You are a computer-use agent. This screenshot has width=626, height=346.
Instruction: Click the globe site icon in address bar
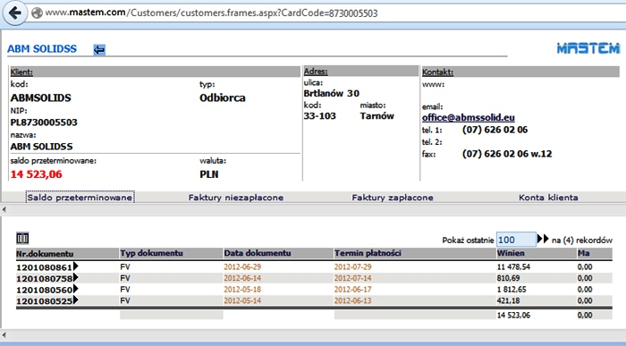coord(37,13)
